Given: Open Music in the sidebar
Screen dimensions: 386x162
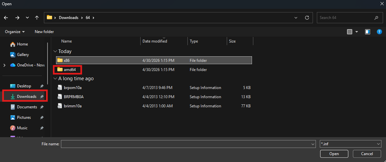Looking at the screenshot, I should (19, 128).
